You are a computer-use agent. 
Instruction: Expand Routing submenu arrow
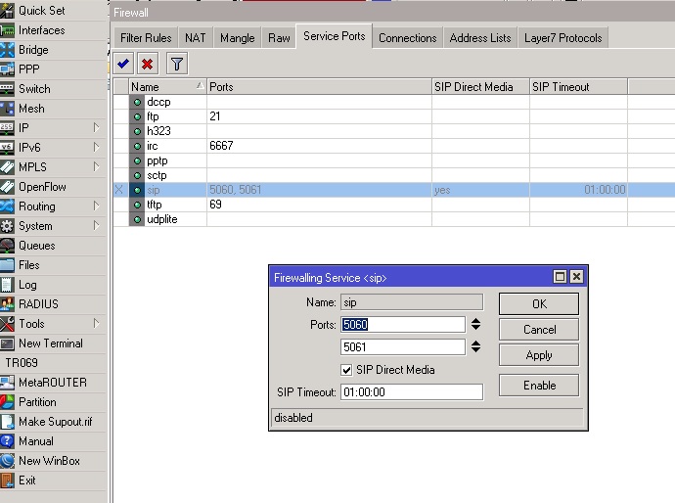[x=97, y=206]
